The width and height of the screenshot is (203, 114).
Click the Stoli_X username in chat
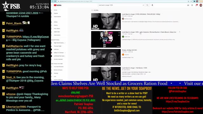click(11, 77)
